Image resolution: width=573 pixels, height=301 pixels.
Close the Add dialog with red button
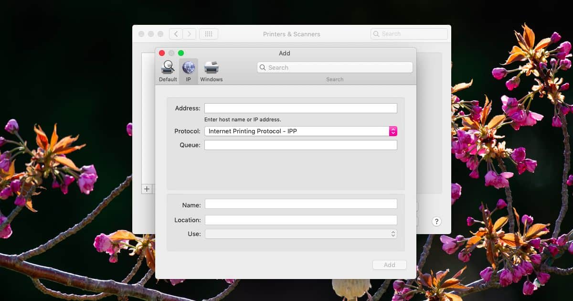pyautogui.click(x=162, y=53)
